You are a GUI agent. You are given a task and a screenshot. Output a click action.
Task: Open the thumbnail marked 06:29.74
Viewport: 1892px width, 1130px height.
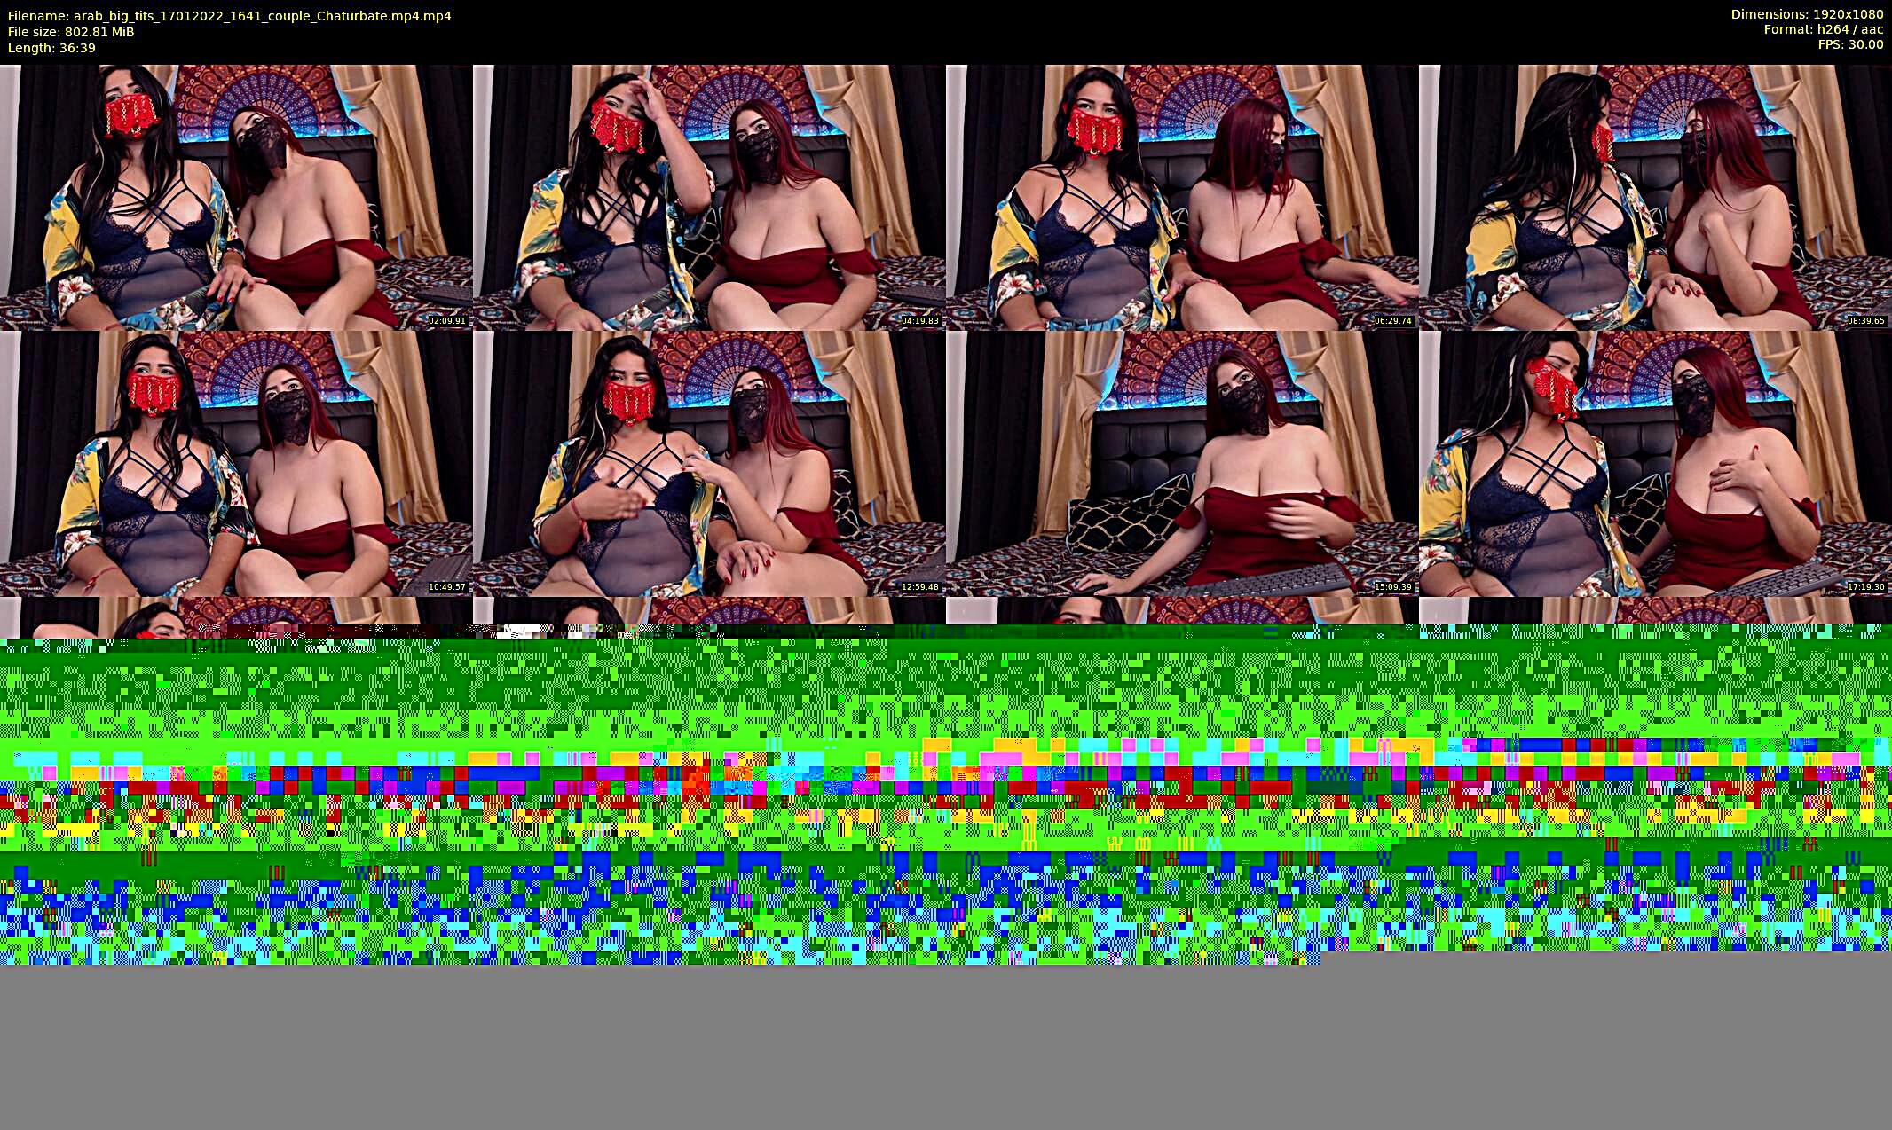click(1181, 197)
